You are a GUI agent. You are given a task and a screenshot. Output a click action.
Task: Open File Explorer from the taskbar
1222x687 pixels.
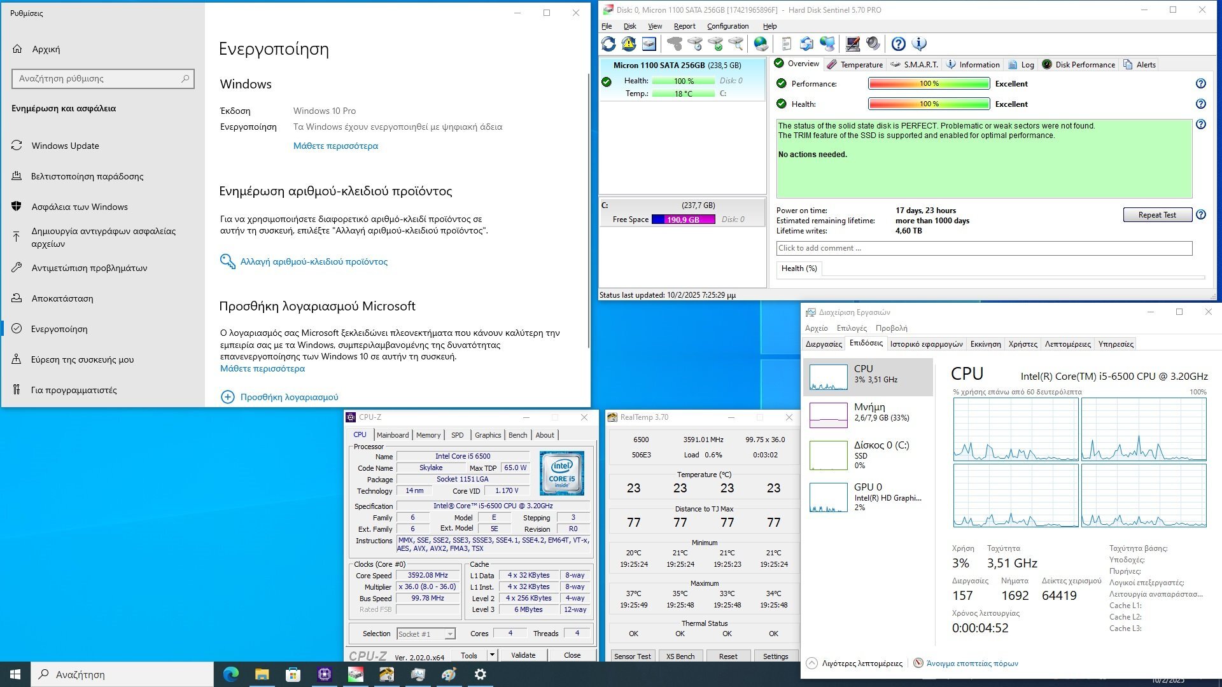click(x=262, y=674)
